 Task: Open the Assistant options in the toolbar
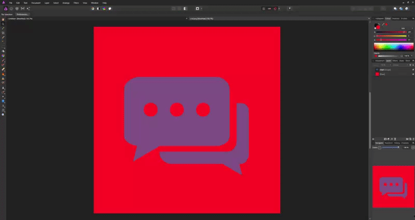tap(289, 9)
